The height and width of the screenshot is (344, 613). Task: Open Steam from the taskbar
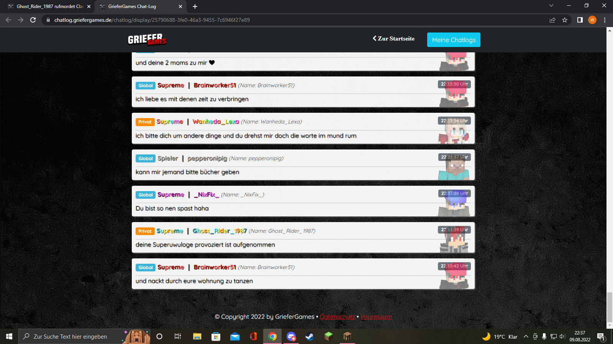[x=310, y=336]
